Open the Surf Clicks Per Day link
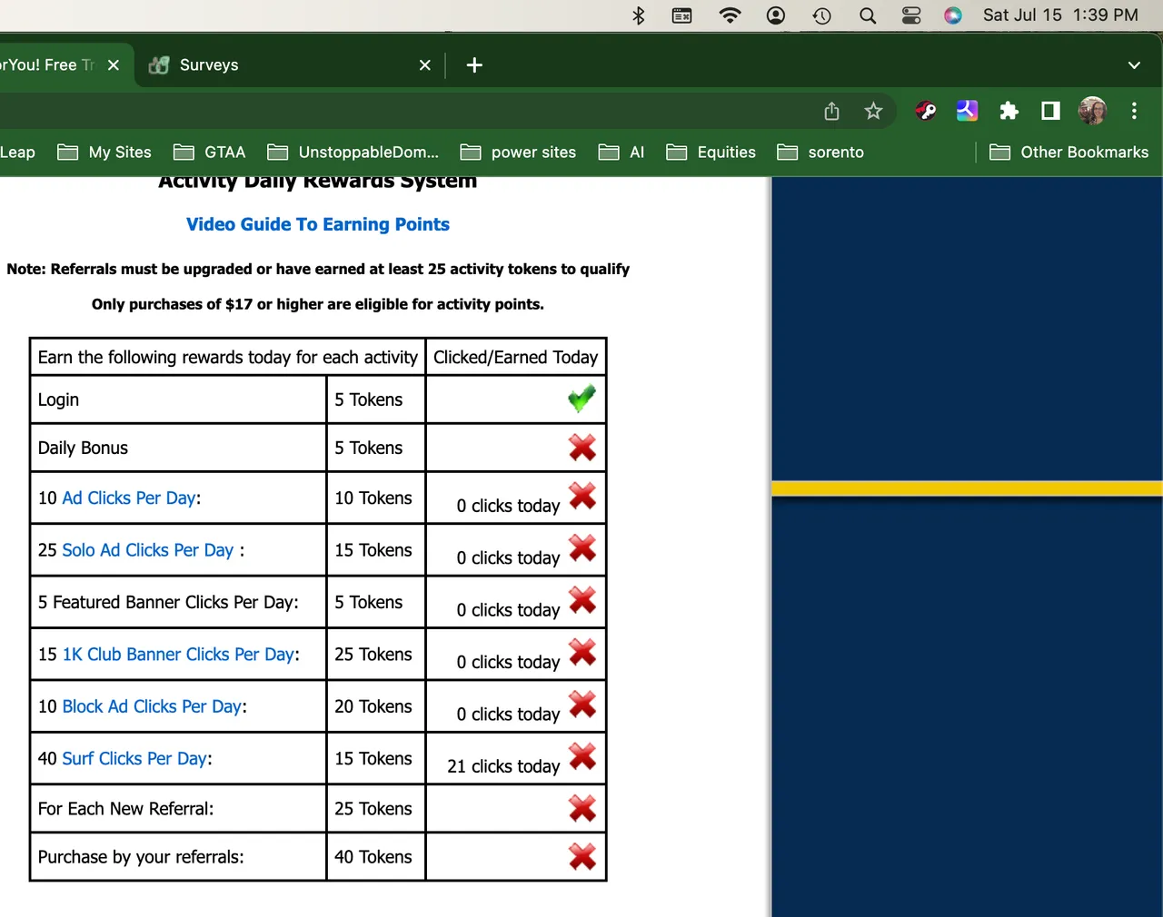 134,758
